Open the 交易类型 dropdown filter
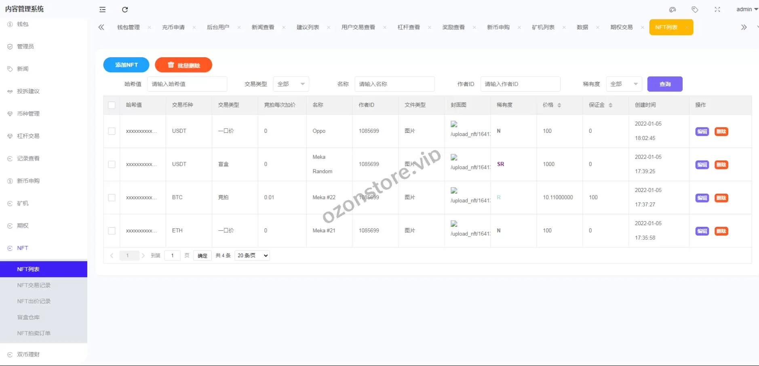Image resolution: width=759 pixels, height=366 pixels. coord(291,84)
